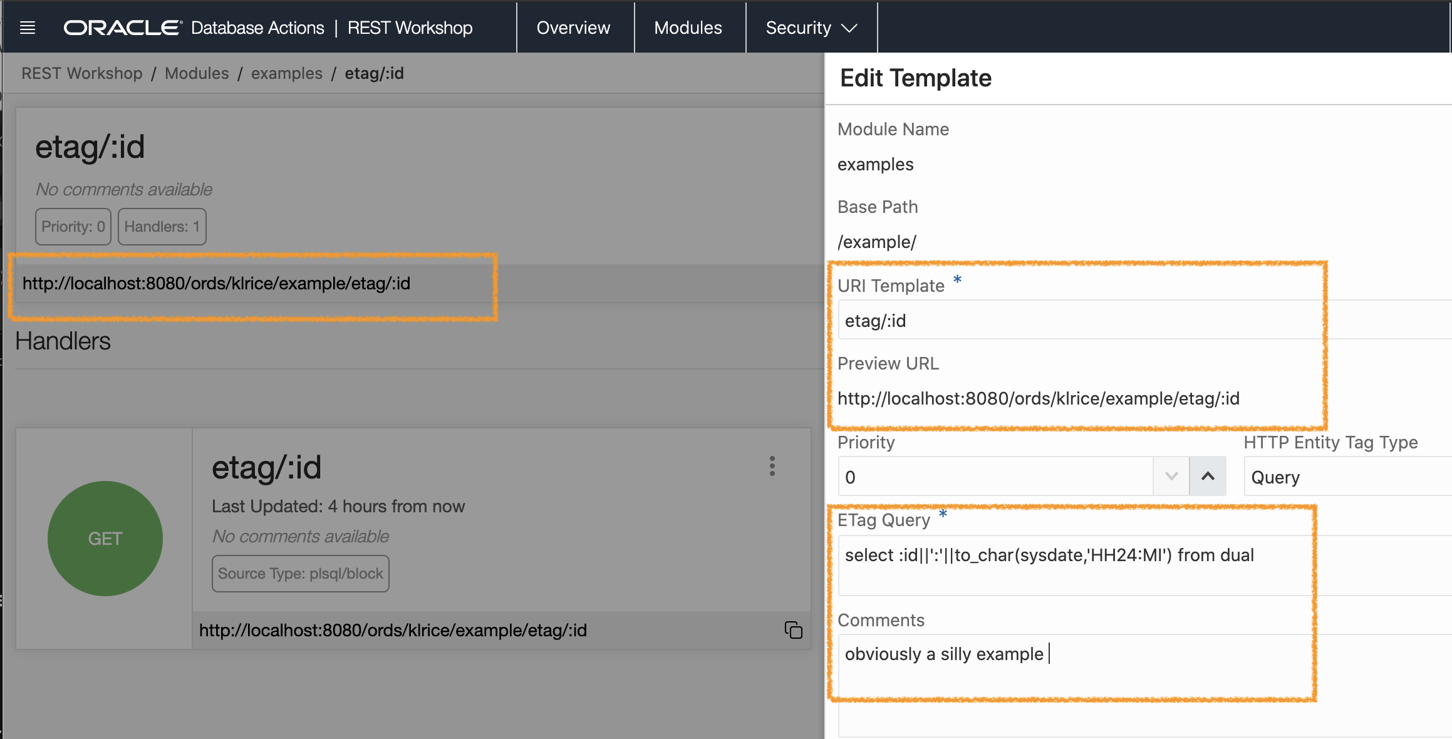Go to REST Workshop breadcrumb

82,73
